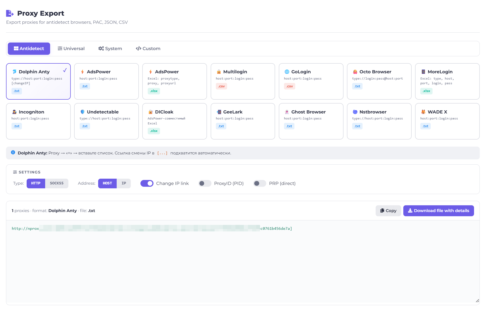Click the gears icon in the System tab
The image size is (485, 313).
tap(101, 49)
